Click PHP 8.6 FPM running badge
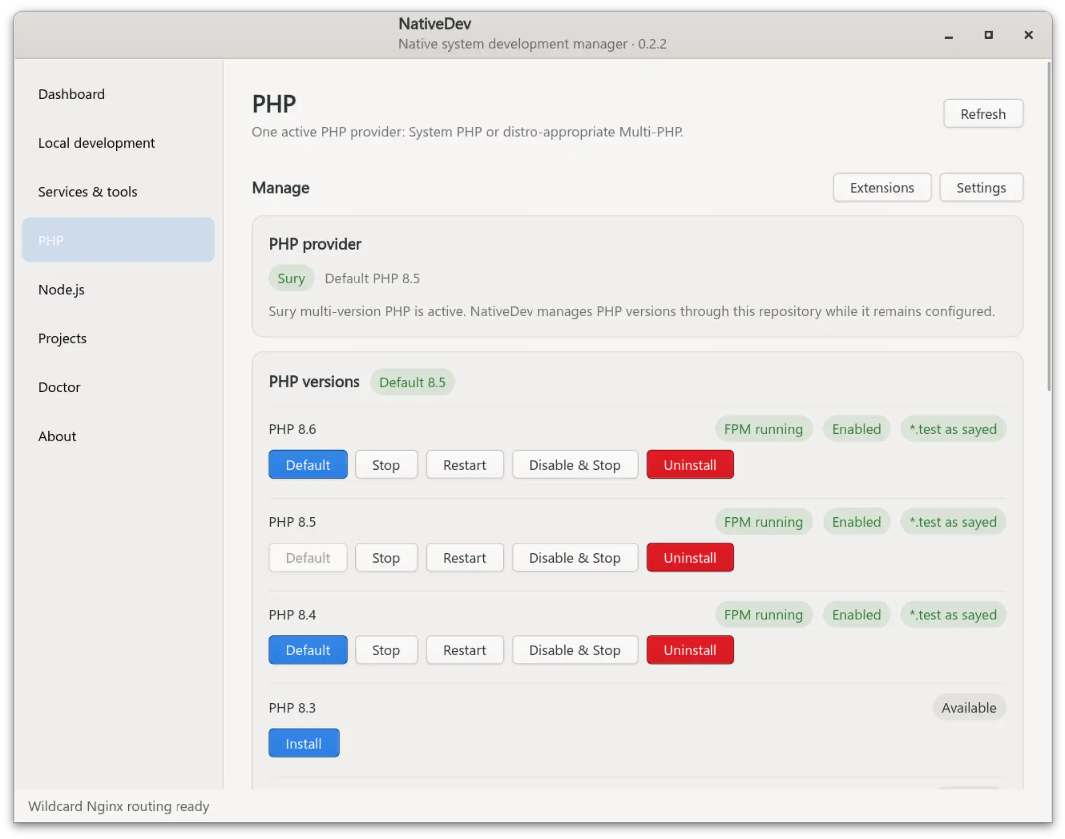1065x839 pixels. (763, 429)
